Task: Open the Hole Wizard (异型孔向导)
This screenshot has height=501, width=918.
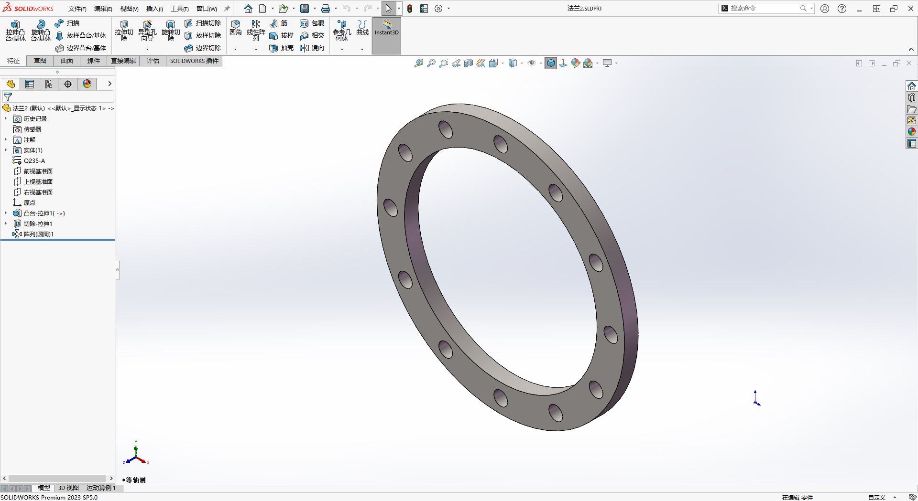Action: coord(147,31)
